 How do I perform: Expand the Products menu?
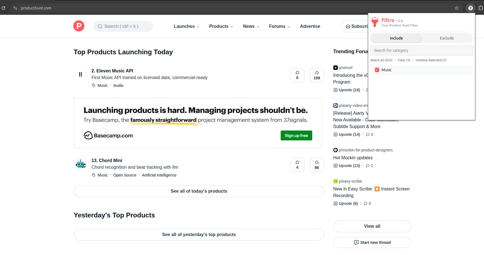click(221, 26)
